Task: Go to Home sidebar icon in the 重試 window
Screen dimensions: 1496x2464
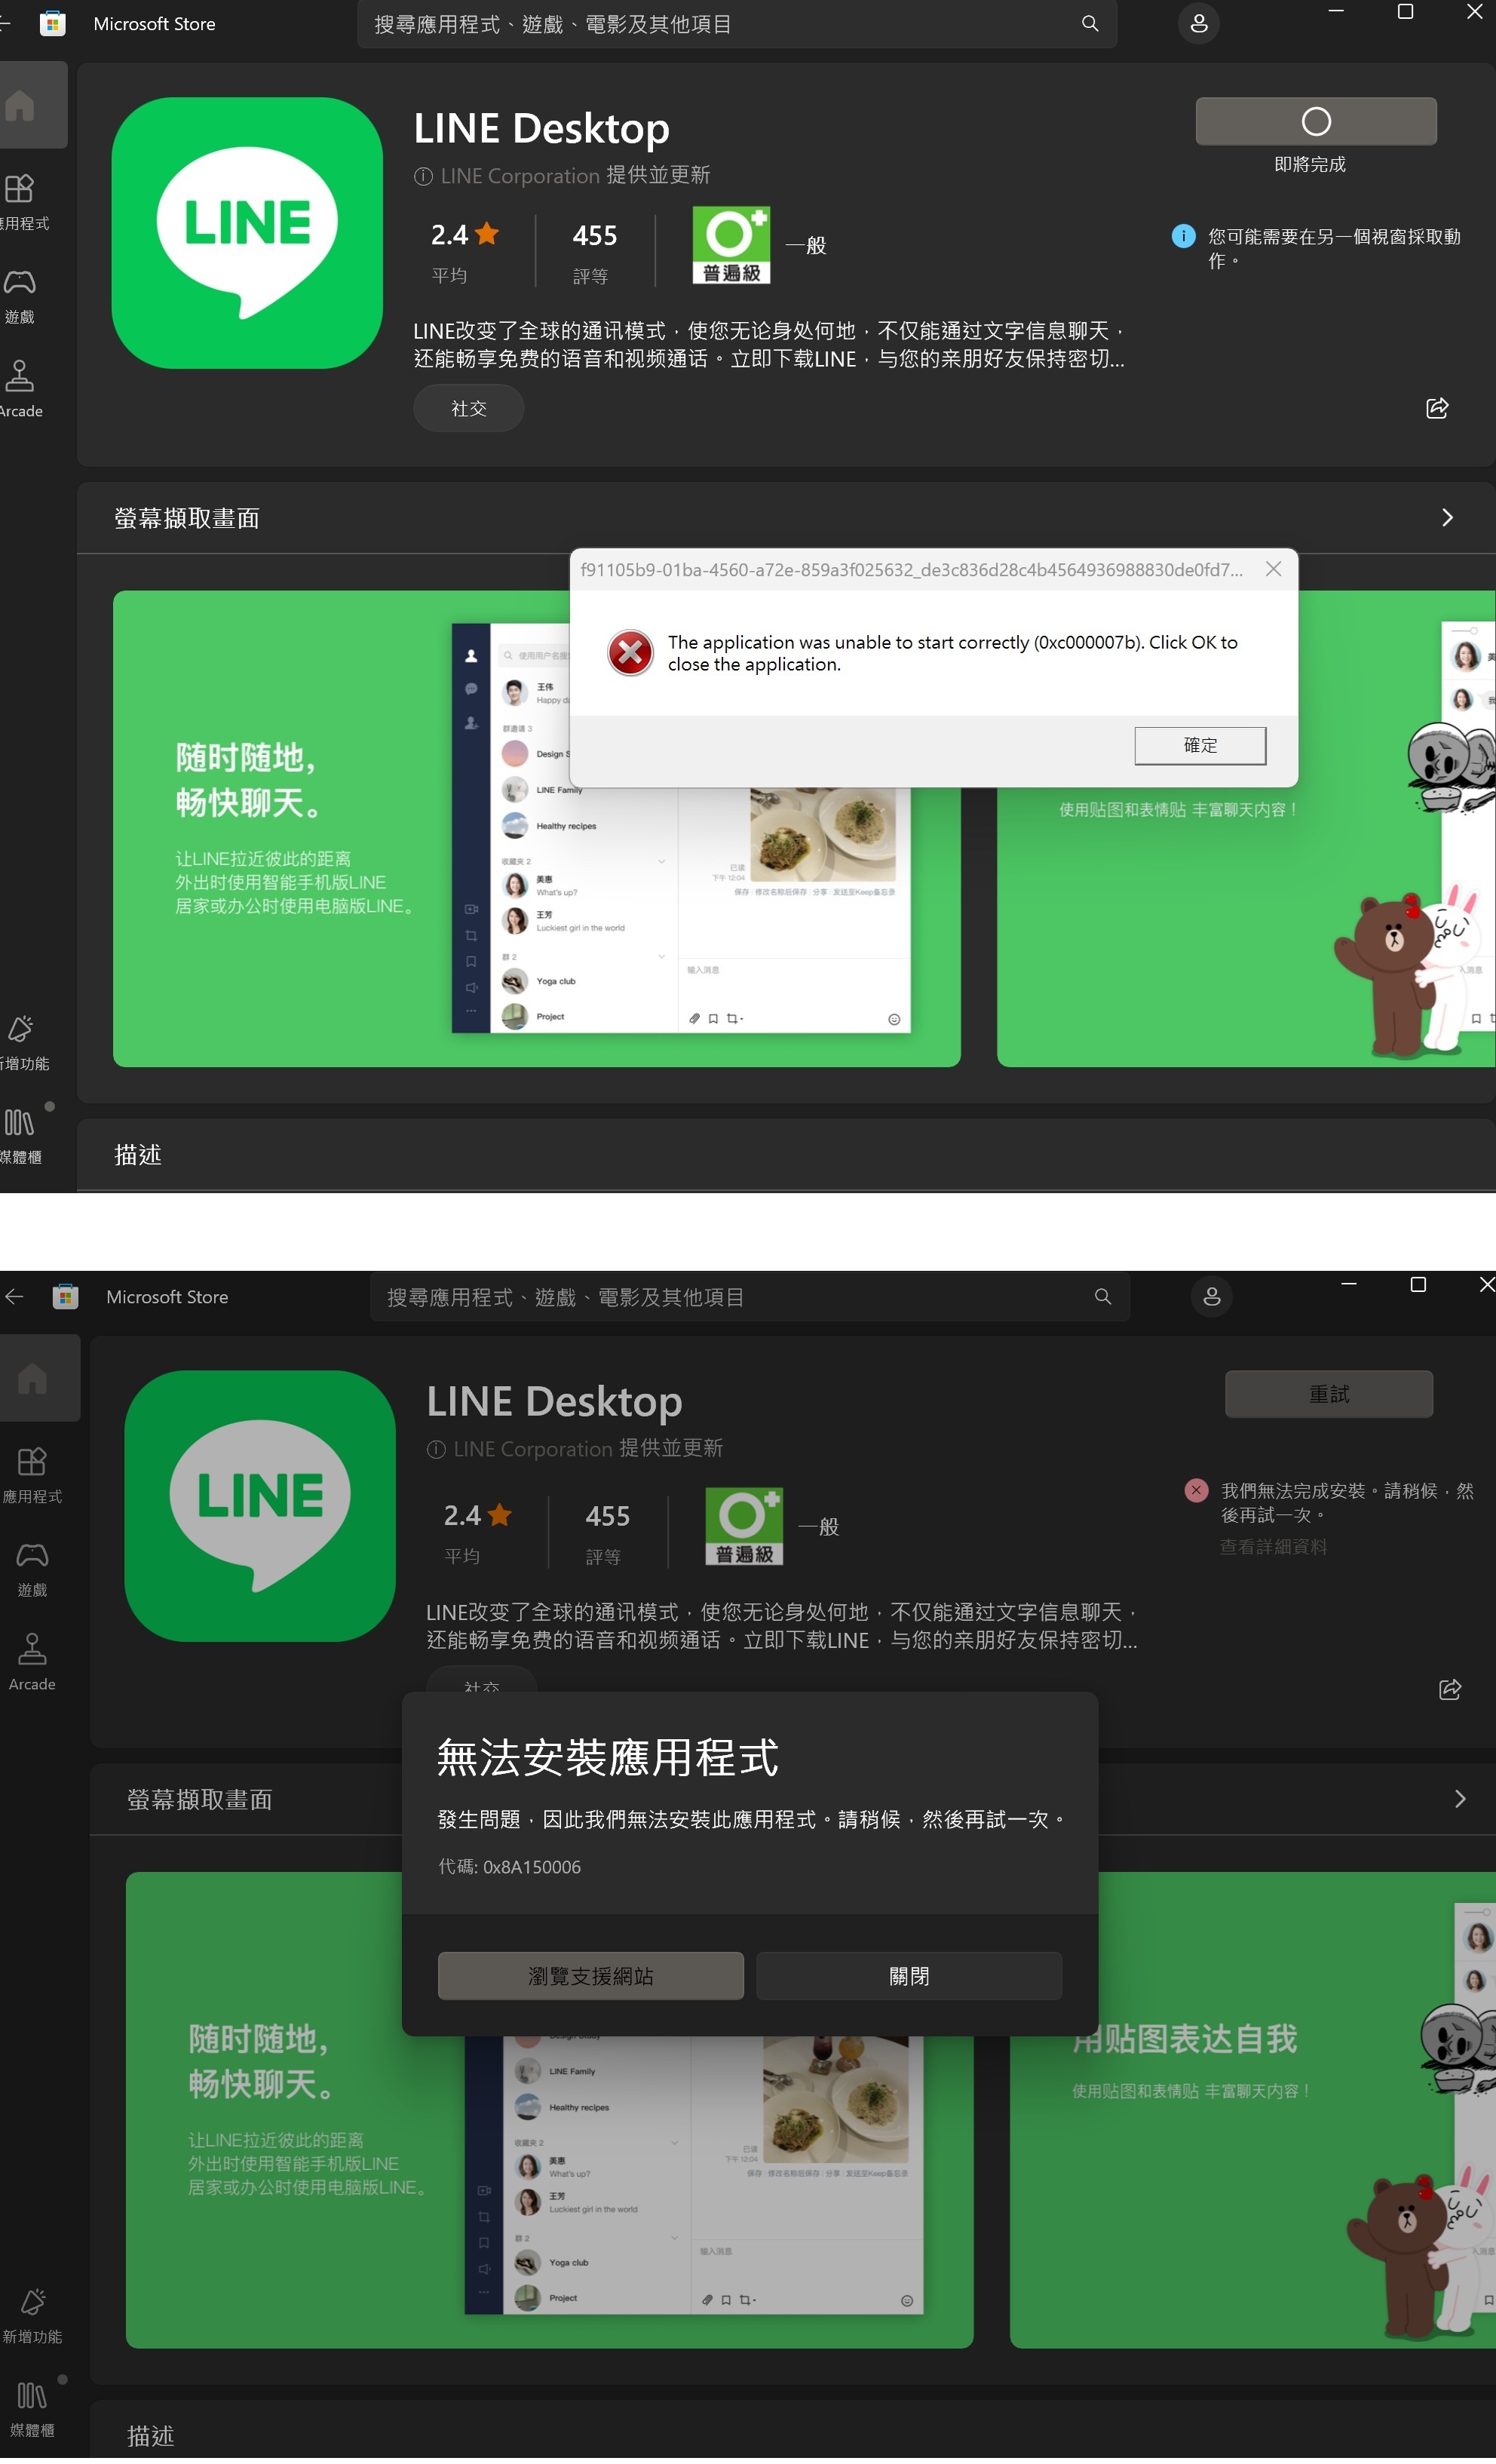Action: (x=33, y=1379)
